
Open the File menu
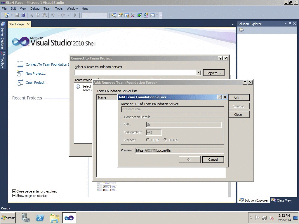coord(4,8)
